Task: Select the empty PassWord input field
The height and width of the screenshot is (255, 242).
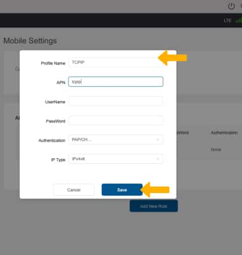Action: click(x=116, y=120)
